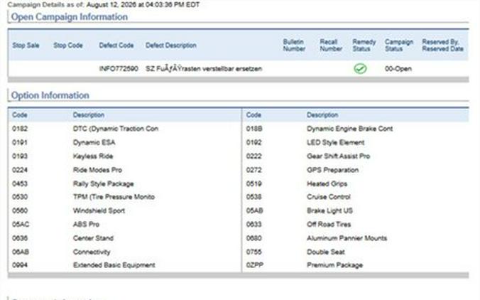Click the ABS Pro description
This screenshot has width=480, height=300.
pos(86,225)
